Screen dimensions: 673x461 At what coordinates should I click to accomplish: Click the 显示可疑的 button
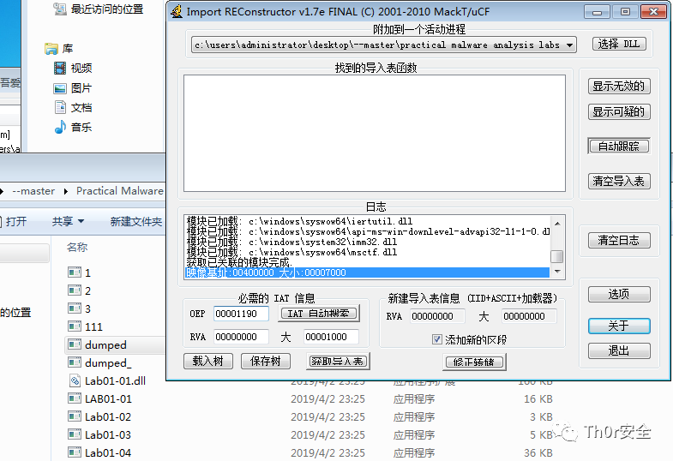[619, 112]
